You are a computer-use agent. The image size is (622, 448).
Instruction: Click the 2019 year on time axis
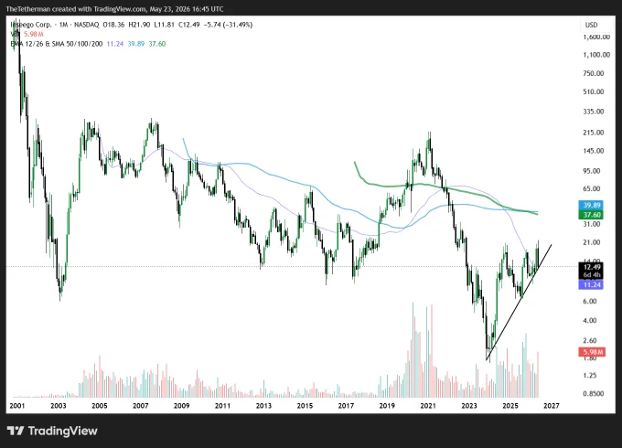387,406
